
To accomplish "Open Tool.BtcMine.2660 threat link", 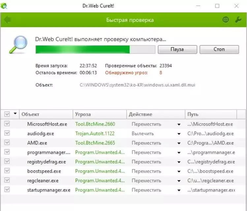I will tap(95, 124).
